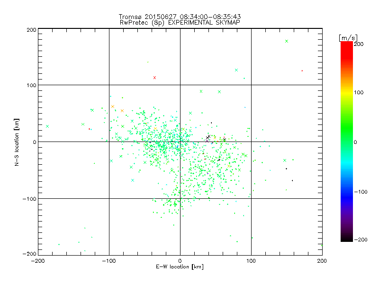Select the green X marker nearest the left plot edge
This screenshot has height=284, width=379.
point(47,126)
